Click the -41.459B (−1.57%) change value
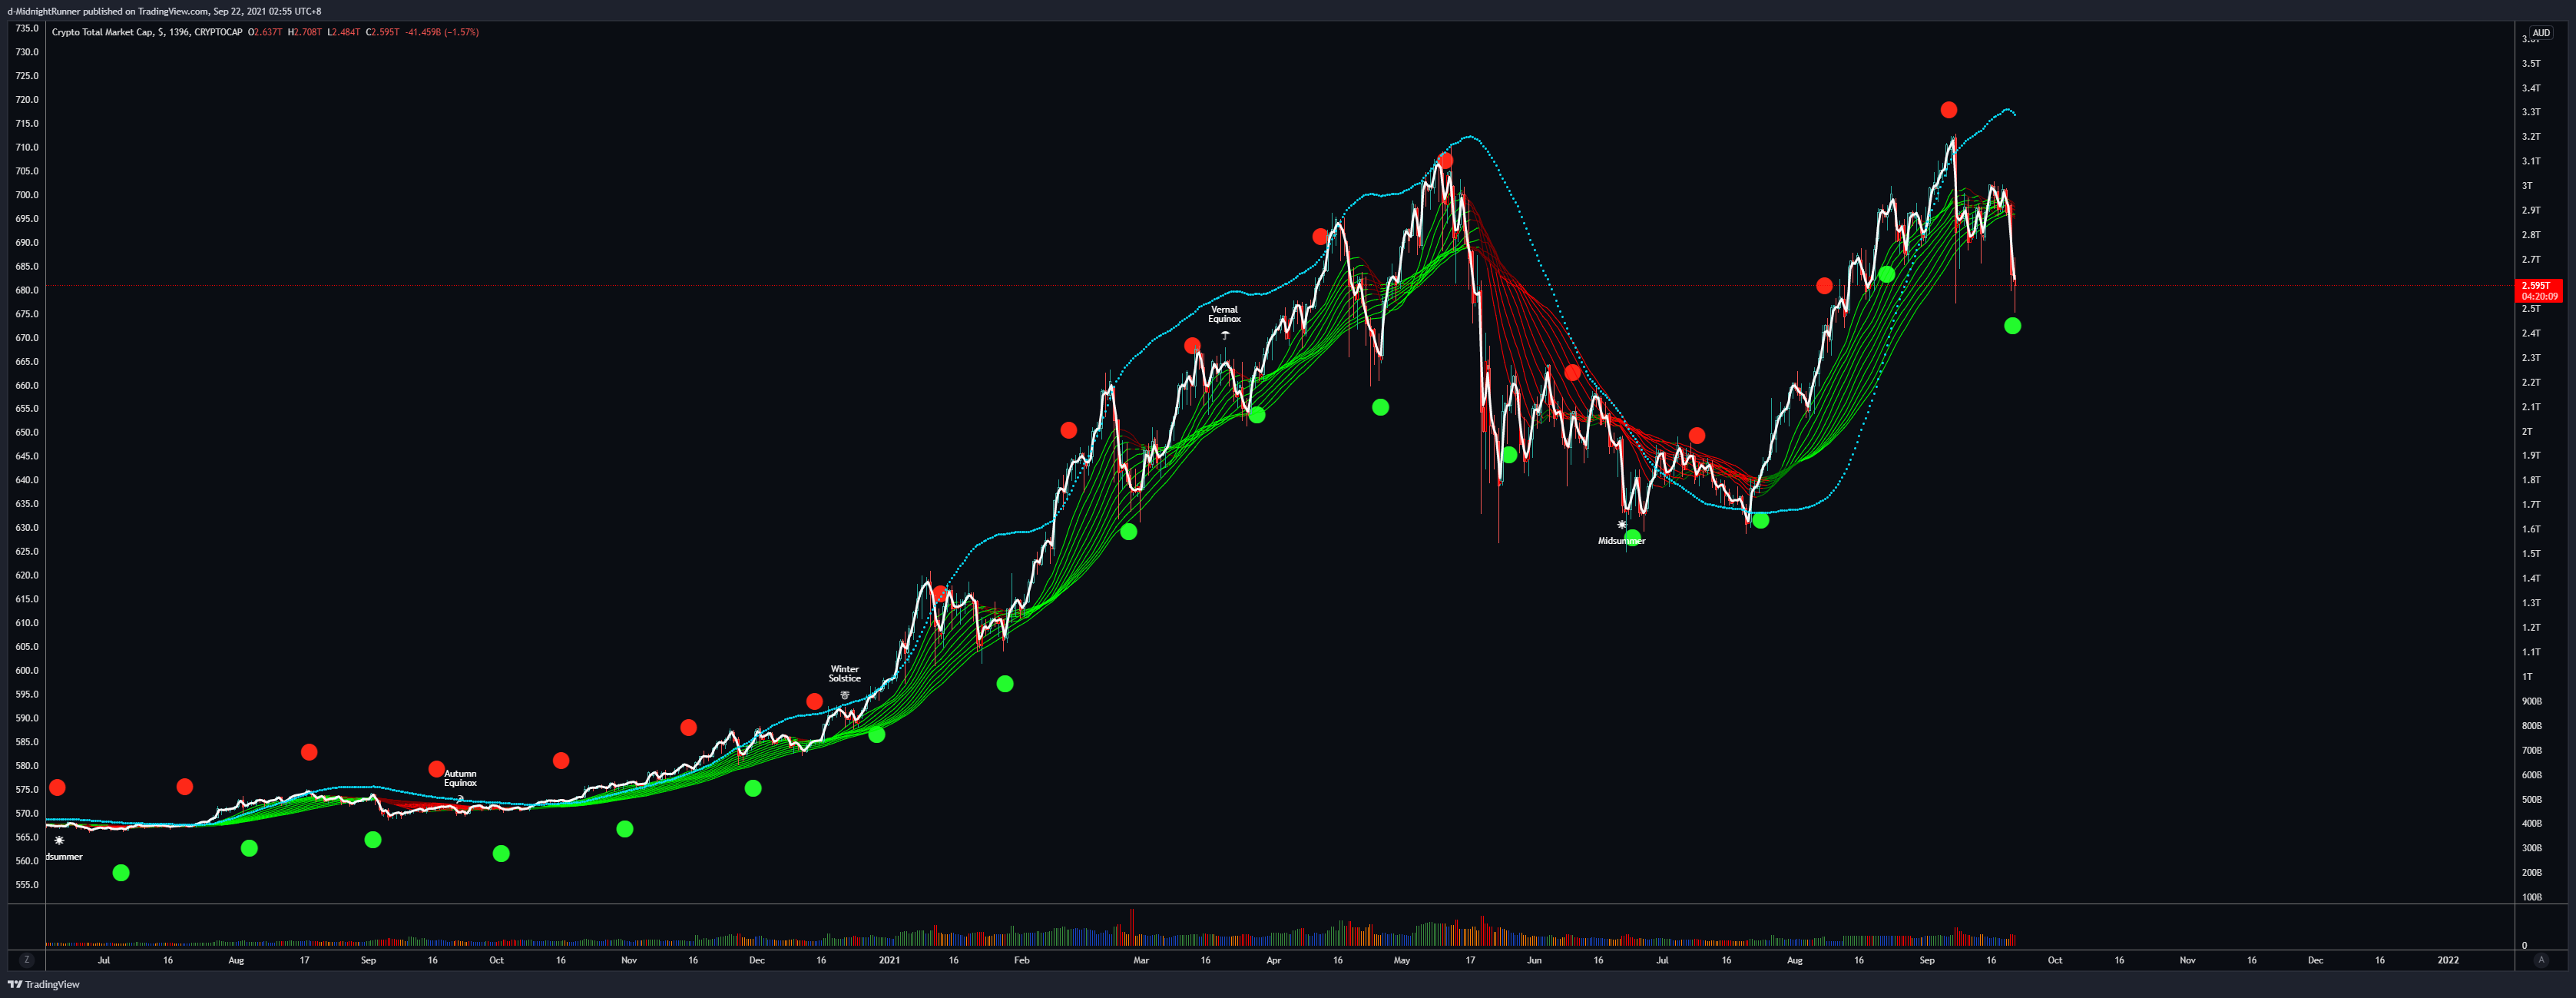 tap(442, 32)
